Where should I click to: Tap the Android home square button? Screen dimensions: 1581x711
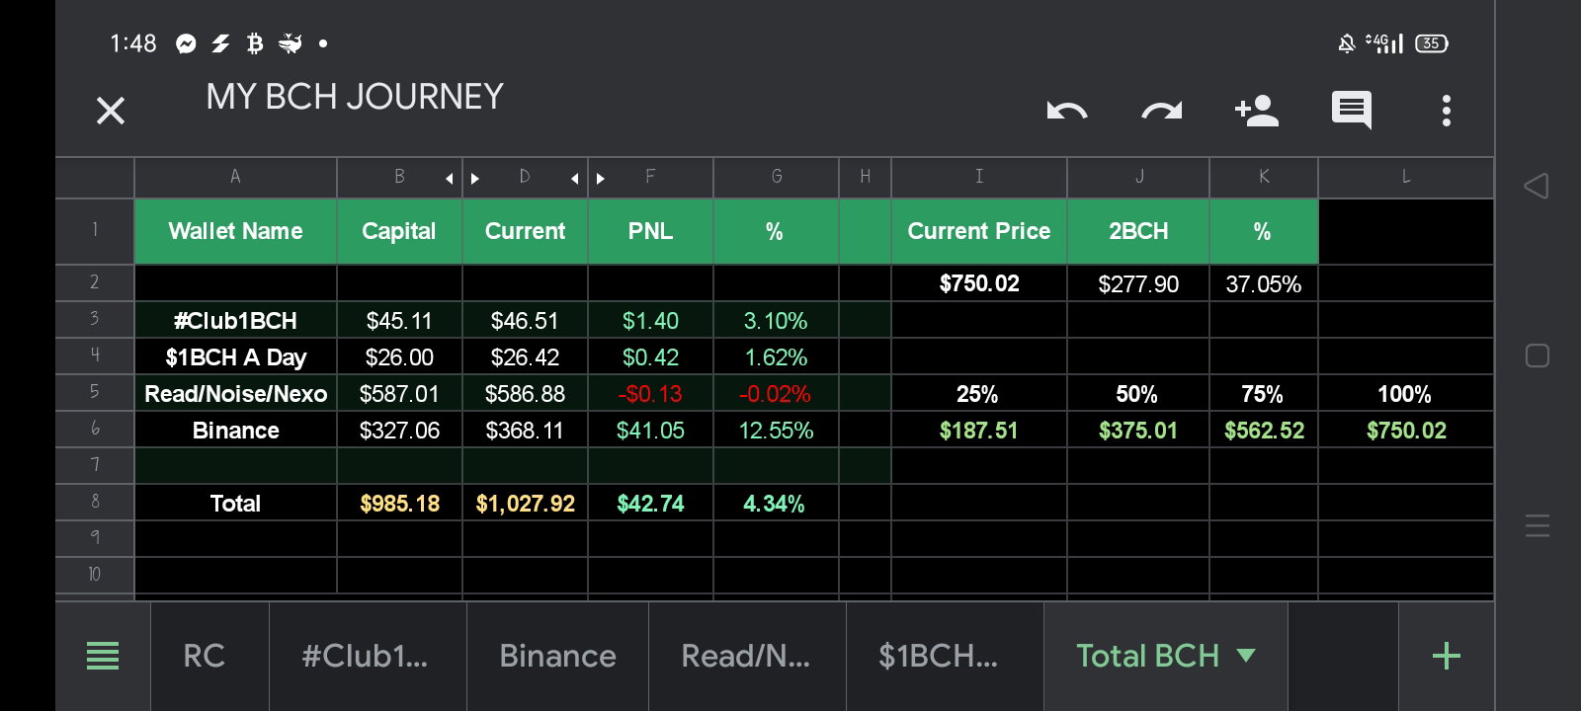(x=1538, y=355)
